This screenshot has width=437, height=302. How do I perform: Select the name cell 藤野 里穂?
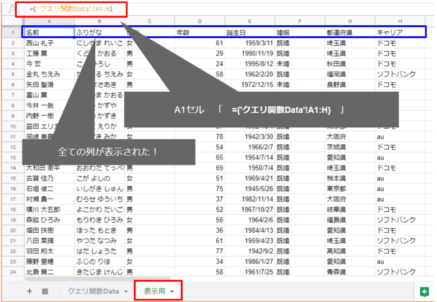coord(49,262)
